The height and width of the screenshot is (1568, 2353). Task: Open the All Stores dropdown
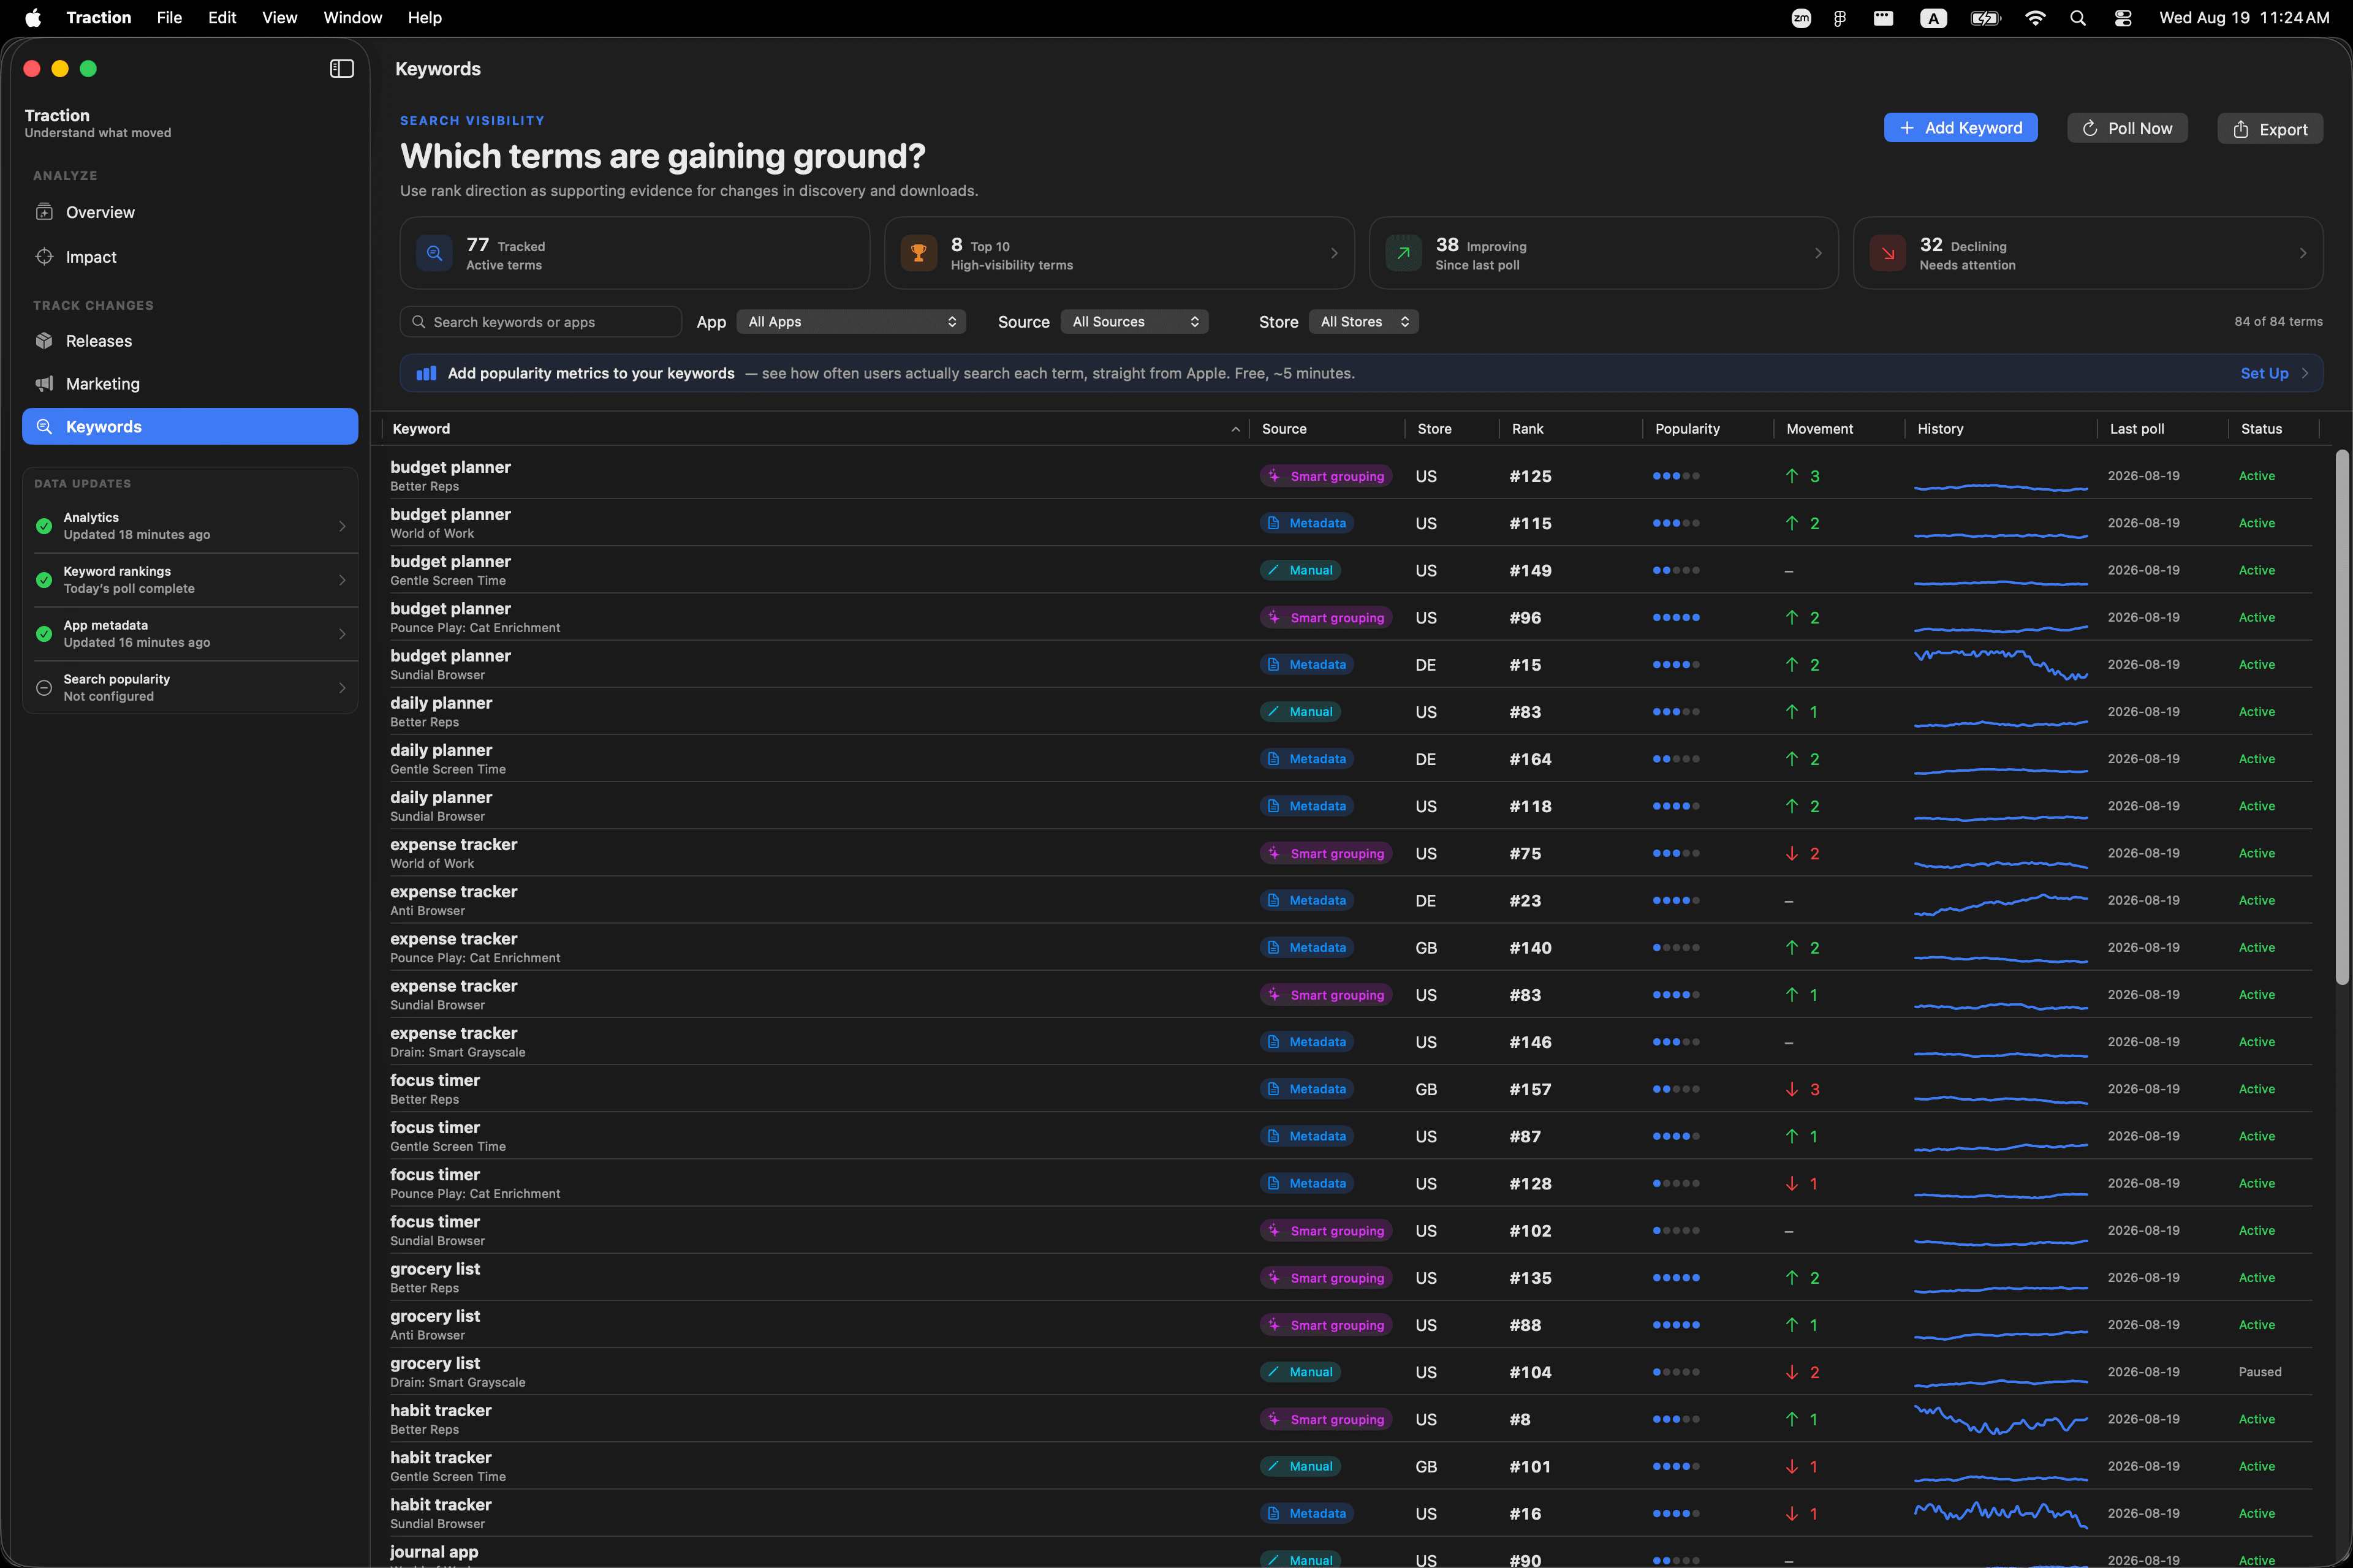(x=1363, y=322)
